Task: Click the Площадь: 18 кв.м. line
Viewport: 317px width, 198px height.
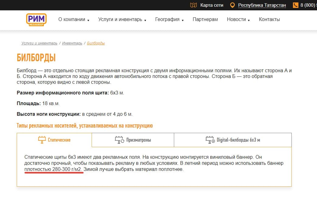Action: point(38,103)
